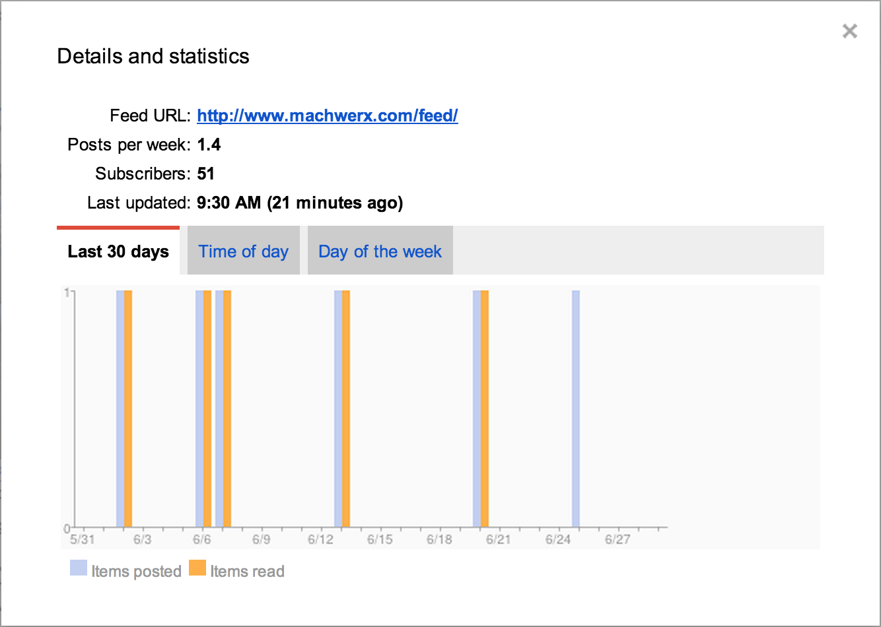Click the Details and statistics heading
Screen dimensions: 881x627
153,56
